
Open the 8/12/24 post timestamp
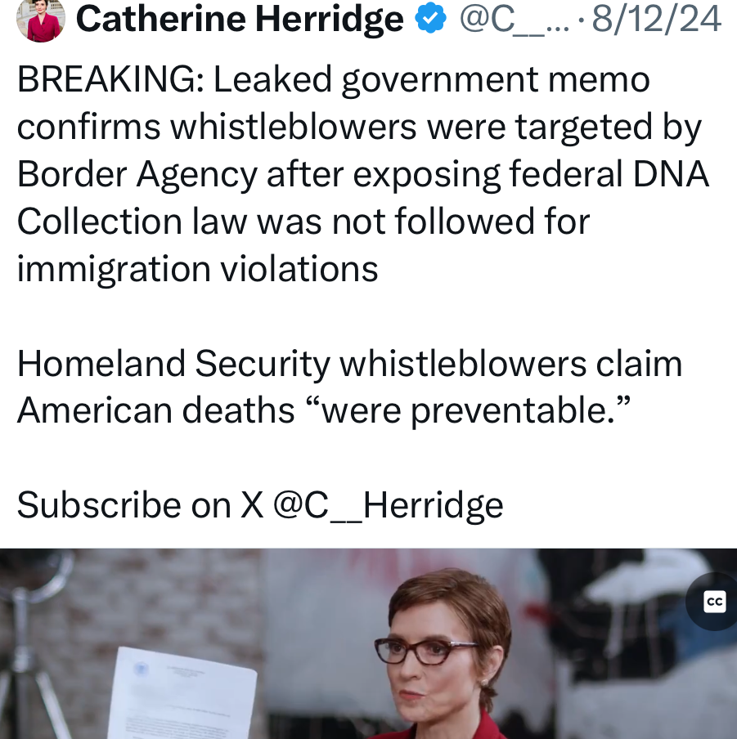[x=656, y=20]
